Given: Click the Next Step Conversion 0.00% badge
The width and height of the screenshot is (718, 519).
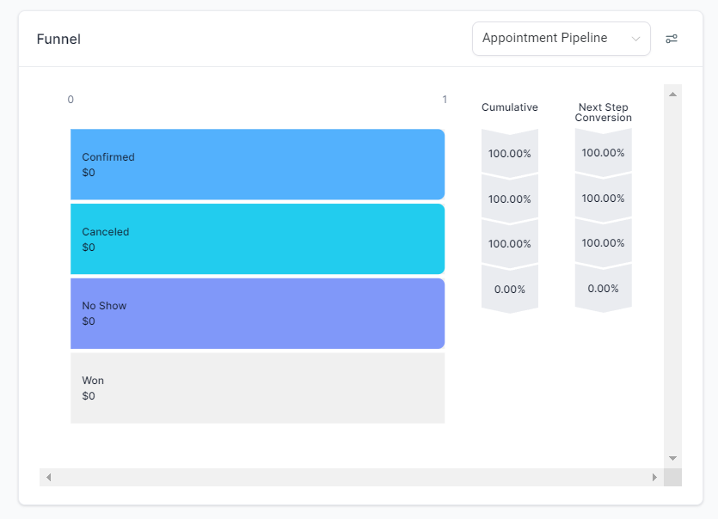Looking at the screenshot, I should click(x=603, y=289).
